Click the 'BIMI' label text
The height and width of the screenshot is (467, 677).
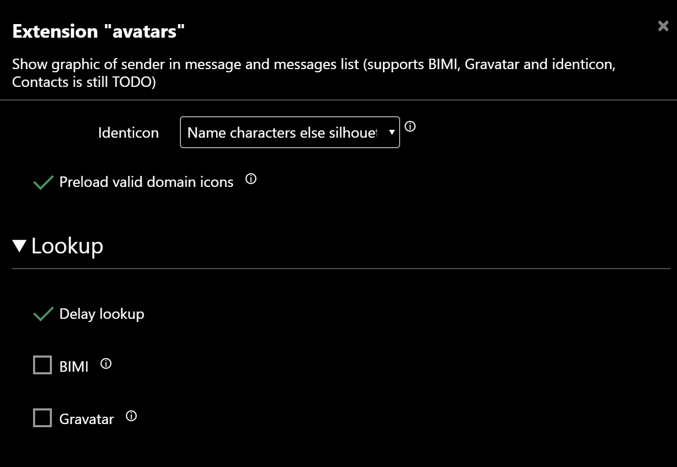tap(74, 367)
